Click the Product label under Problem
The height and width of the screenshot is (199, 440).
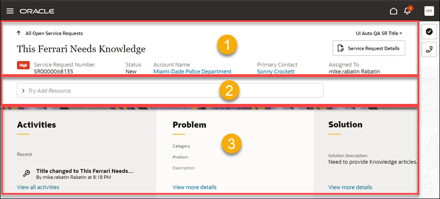tap(180, 157)
